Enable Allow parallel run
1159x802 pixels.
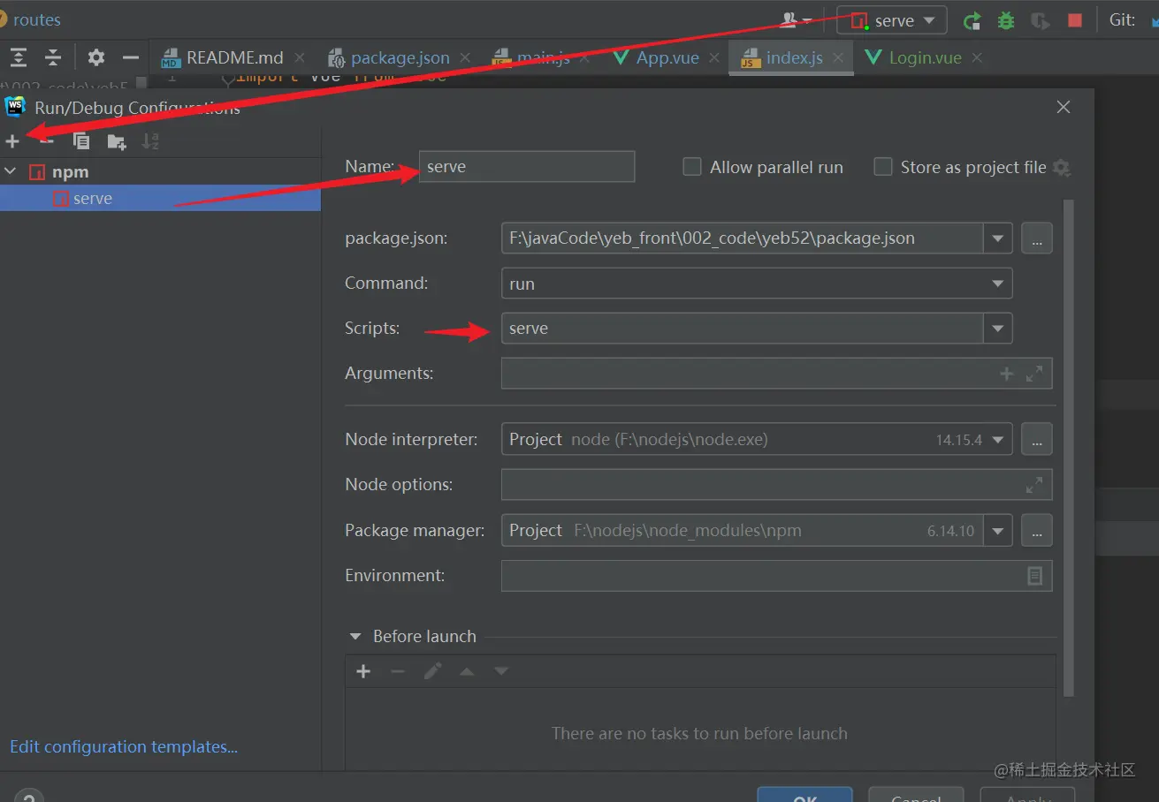[692, 167]
